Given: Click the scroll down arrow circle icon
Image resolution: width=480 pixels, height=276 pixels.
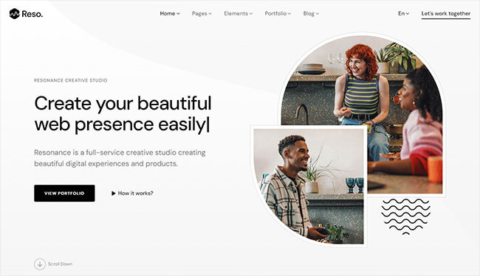Looking at the screenshot, I should tap(40, 264).
